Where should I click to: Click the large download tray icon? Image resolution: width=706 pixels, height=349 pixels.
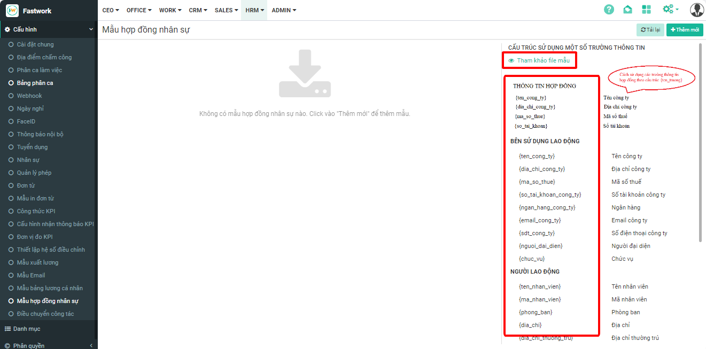tap(305, 74)
